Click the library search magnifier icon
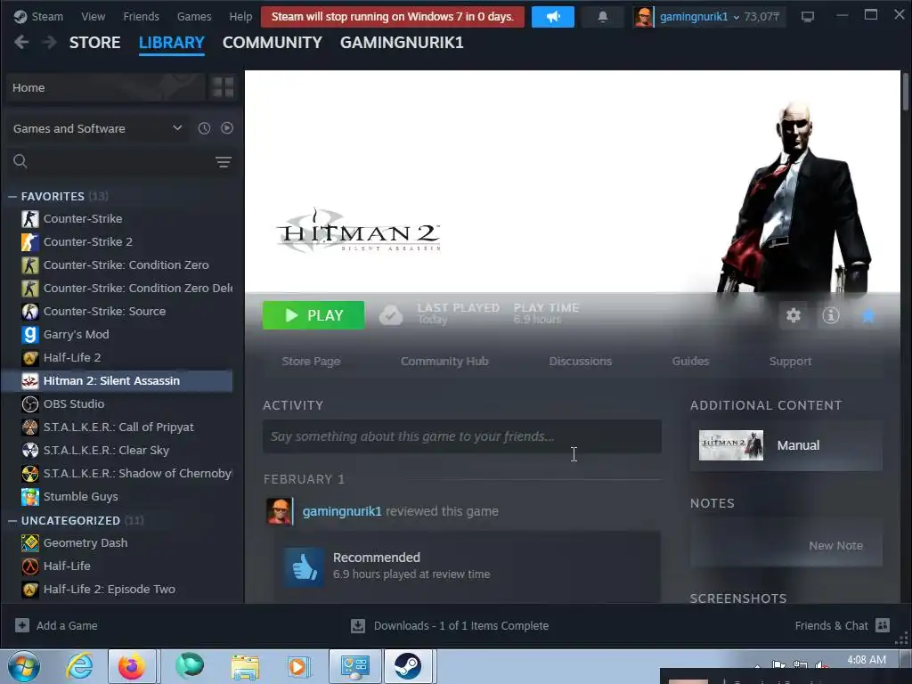Image resolution: width=912 pixels, height=684 pixels. point(20,161)
